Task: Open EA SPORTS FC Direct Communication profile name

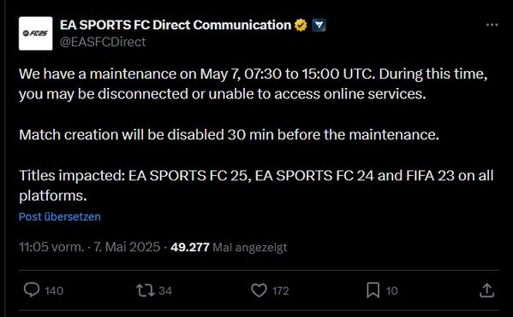Action: point(176,25)
